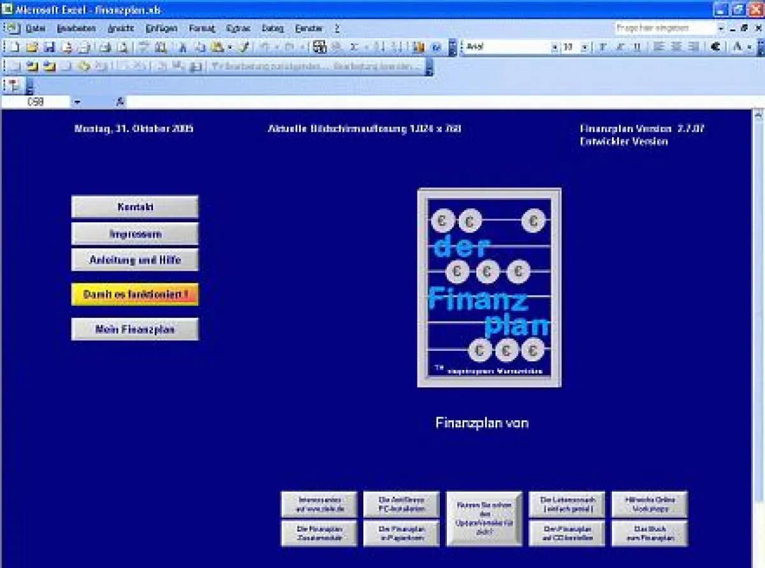Click the Save icon in the toolbar
The image size is (765, 568).
coord(49,47)
